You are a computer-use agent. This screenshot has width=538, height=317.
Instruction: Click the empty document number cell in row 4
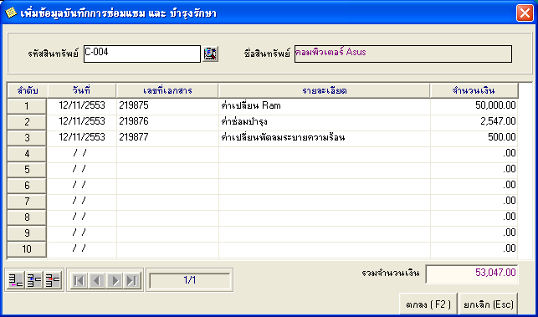pyautogui.click(x=167, y=154)
